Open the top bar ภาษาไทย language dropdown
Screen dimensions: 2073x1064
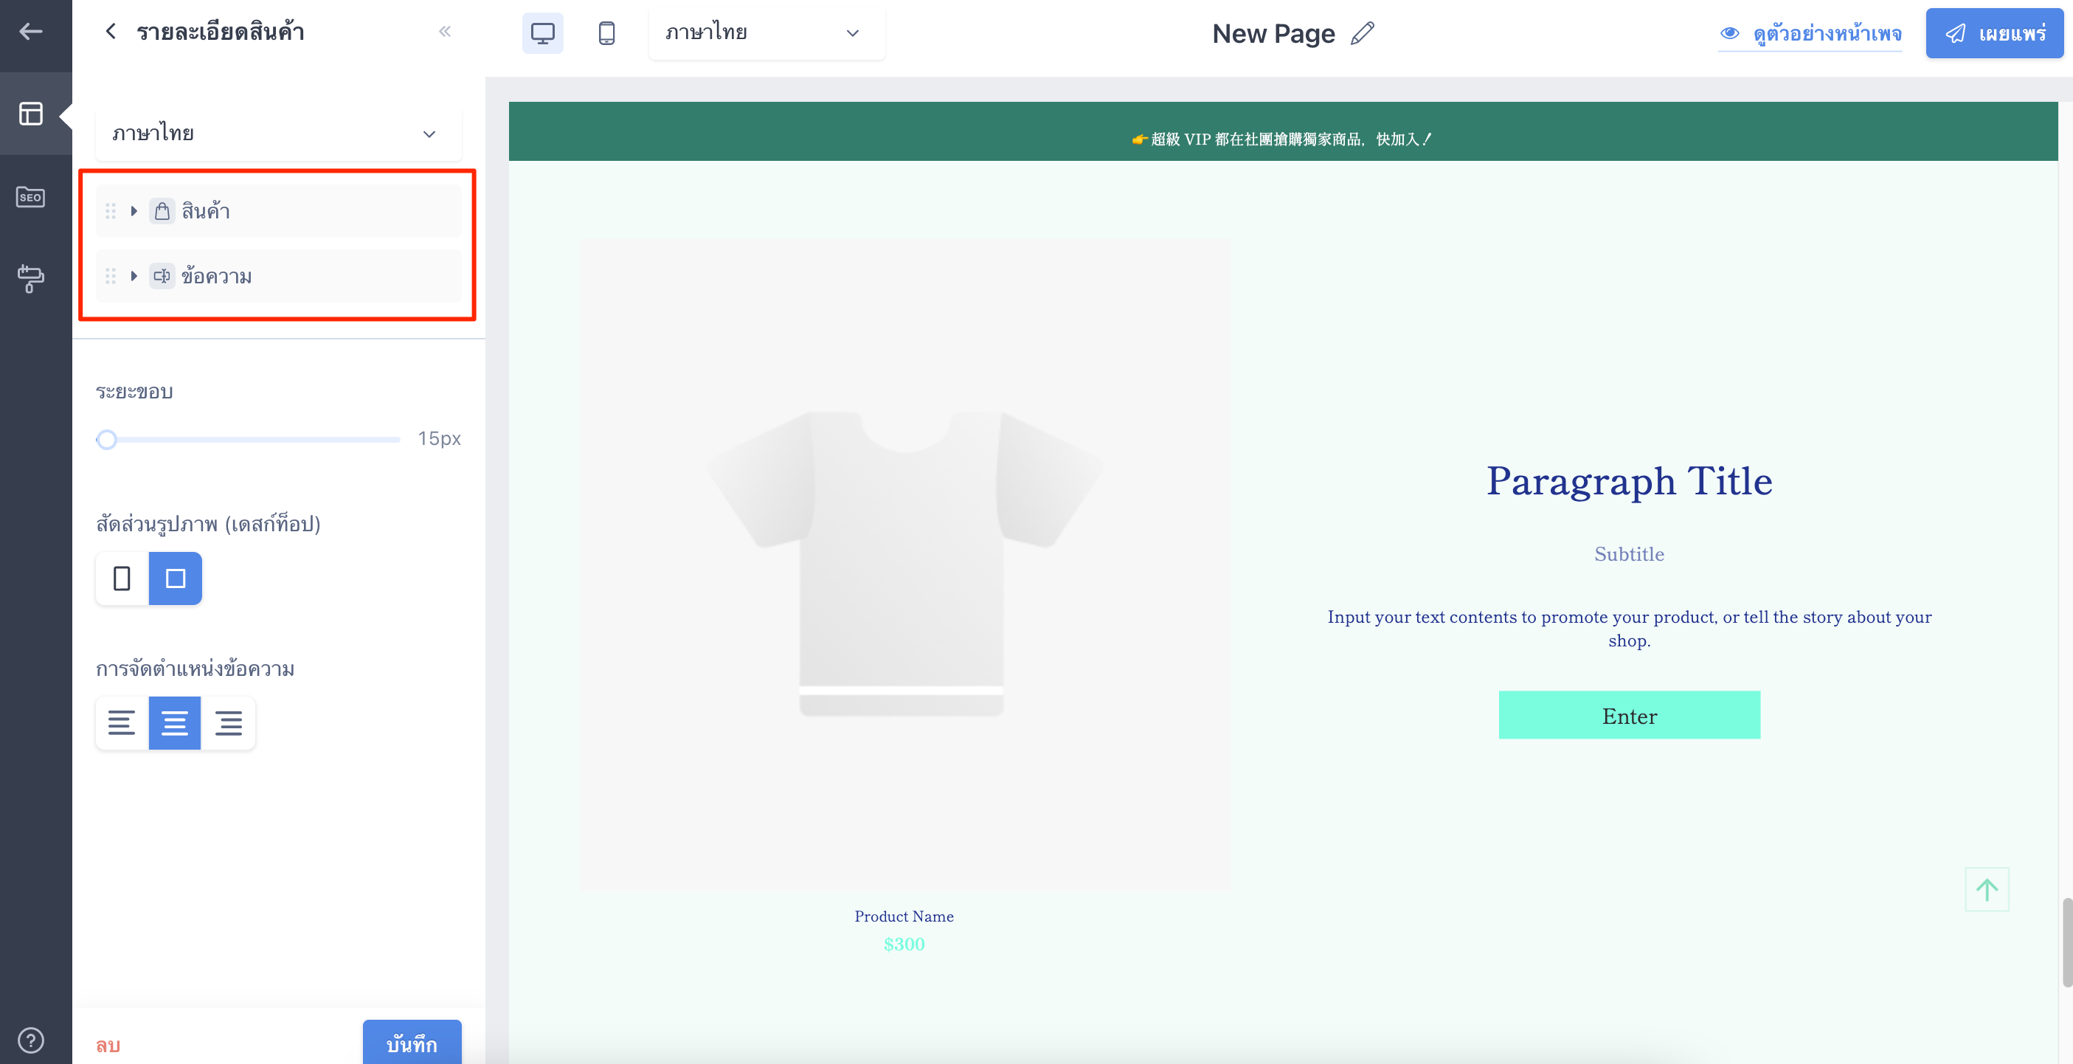[x=766, y=33]
